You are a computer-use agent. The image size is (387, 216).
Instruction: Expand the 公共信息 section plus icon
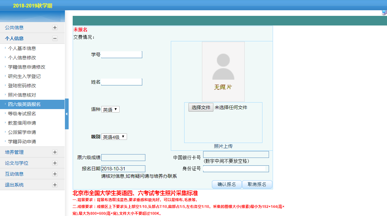tap(55, 27)
